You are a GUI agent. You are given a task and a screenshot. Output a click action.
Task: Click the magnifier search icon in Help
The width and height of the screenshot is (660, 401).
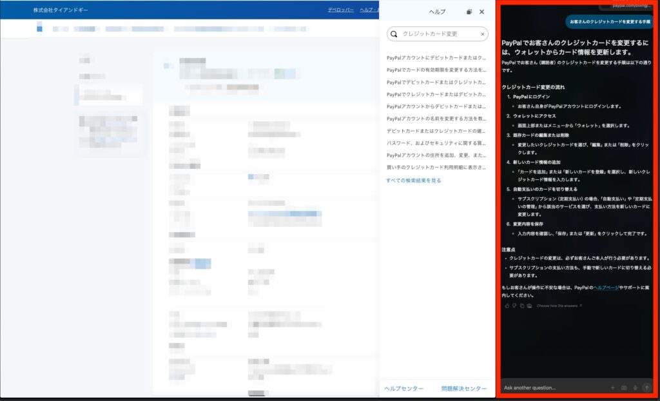tap(394, 34)
